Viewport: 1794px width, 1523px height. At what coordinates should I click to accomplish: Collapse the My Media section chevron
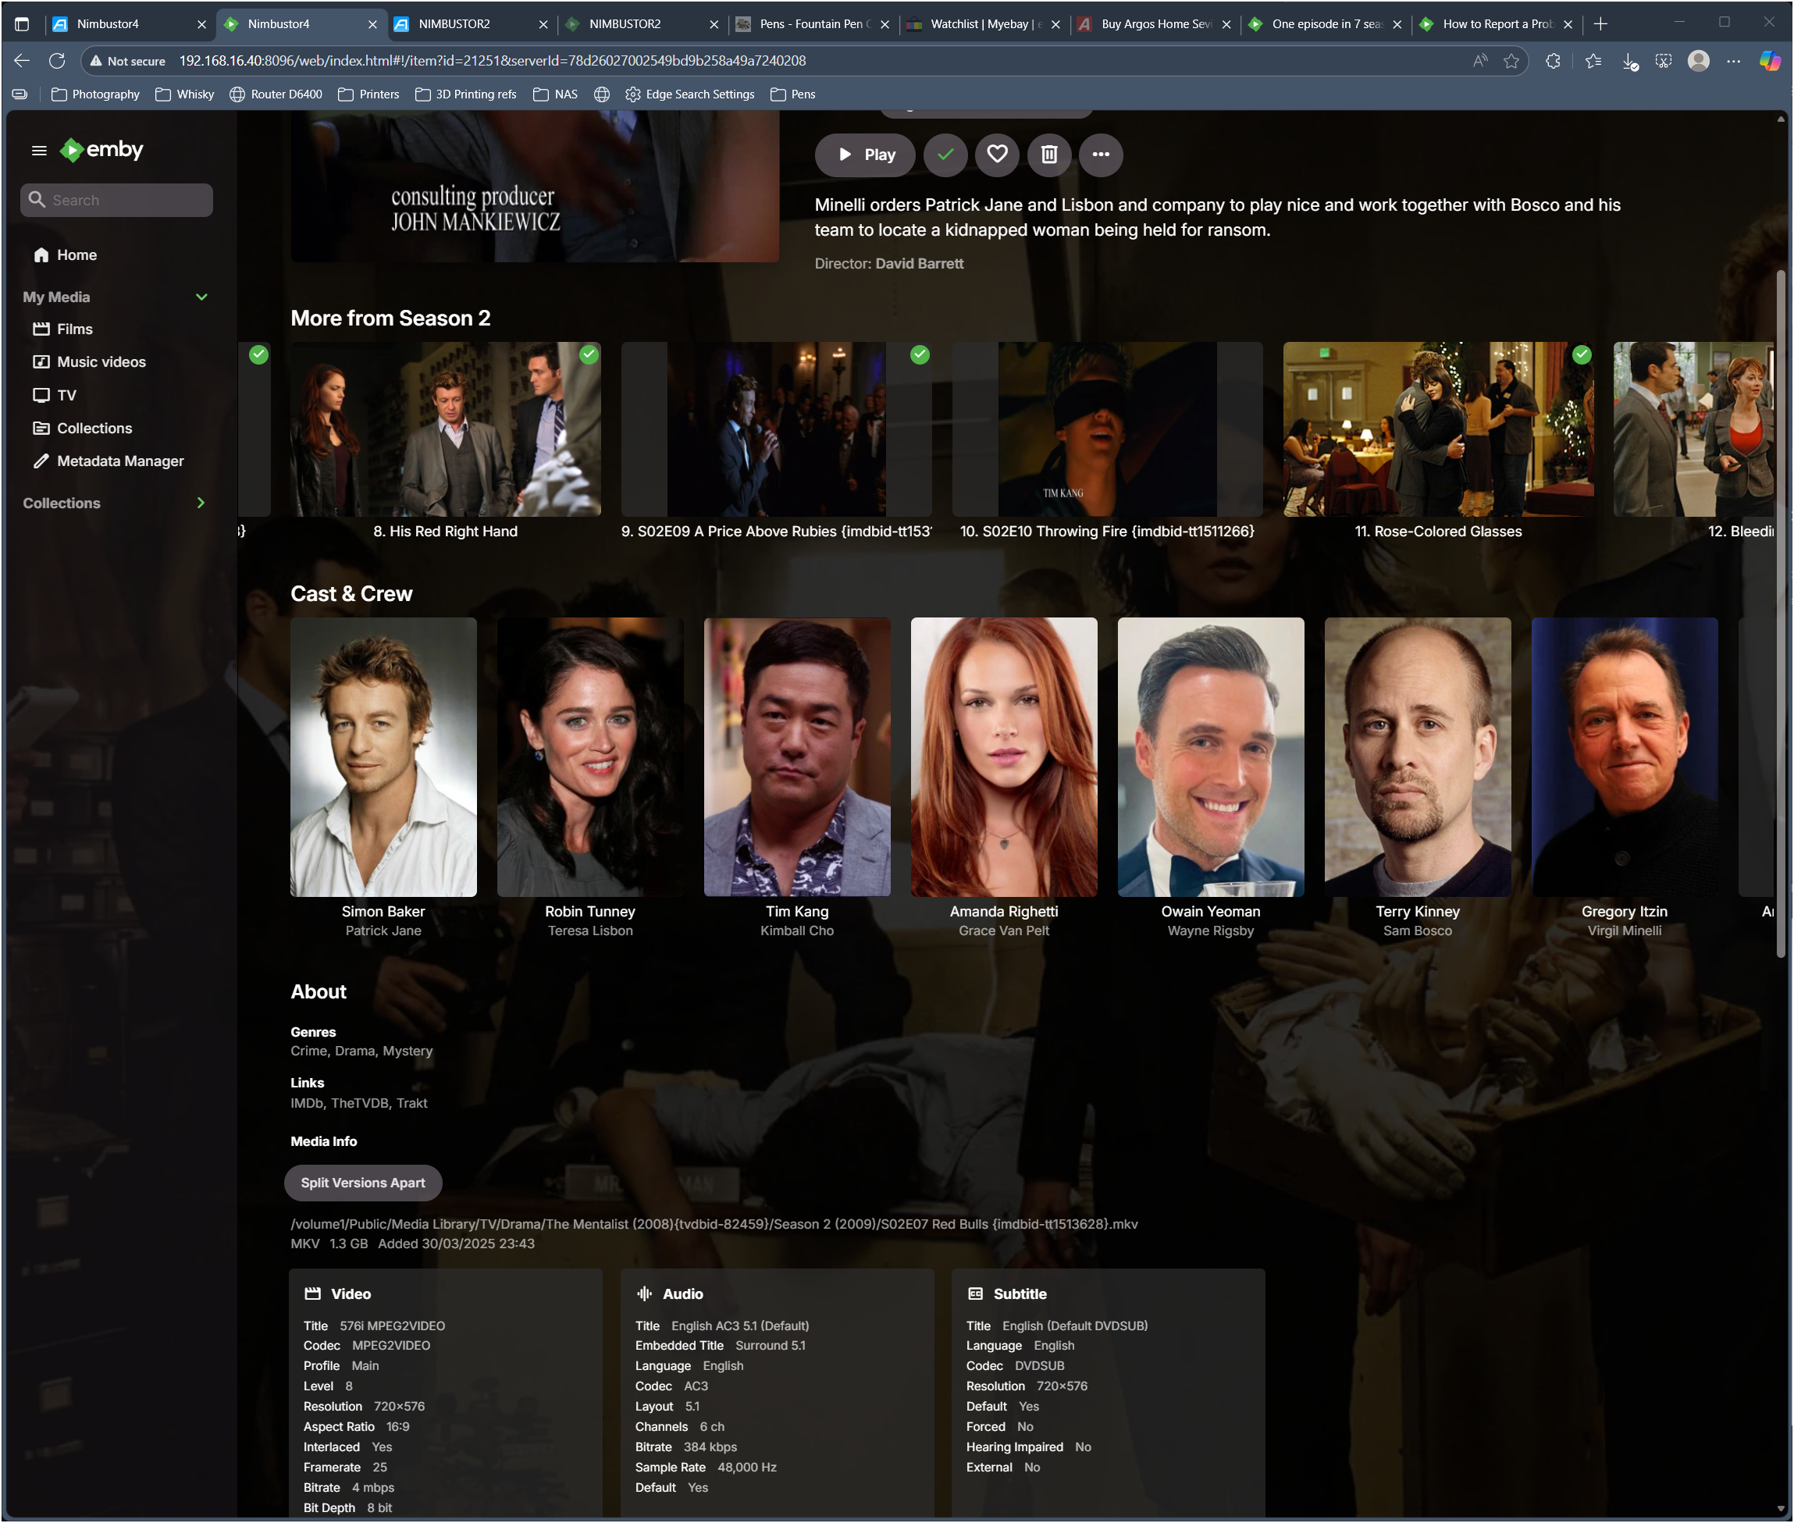(201, 297)
